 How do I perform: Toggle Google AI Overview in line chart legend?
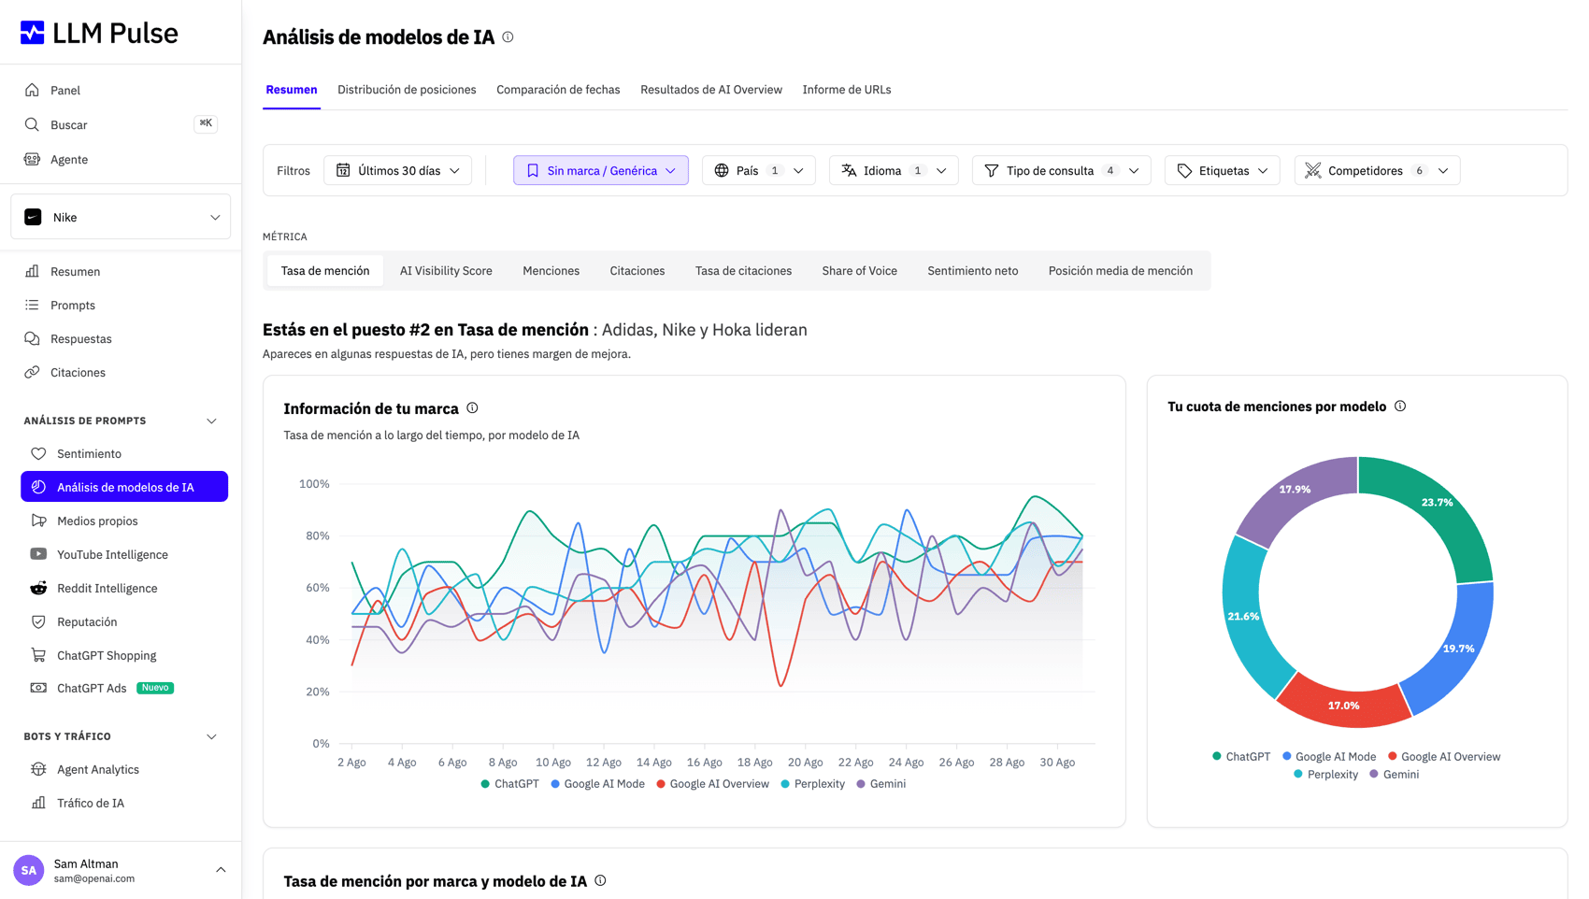click(712, 784)
